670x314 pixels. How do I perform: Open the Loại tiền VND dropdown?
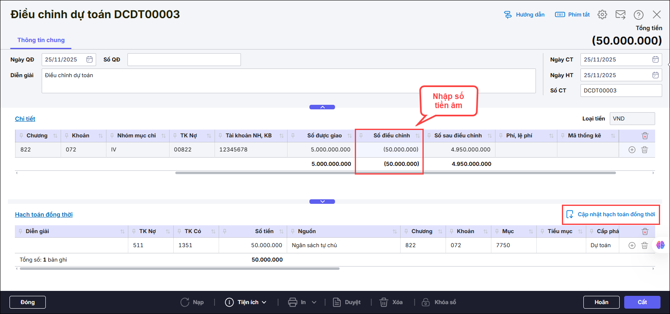tap(632, 118)
